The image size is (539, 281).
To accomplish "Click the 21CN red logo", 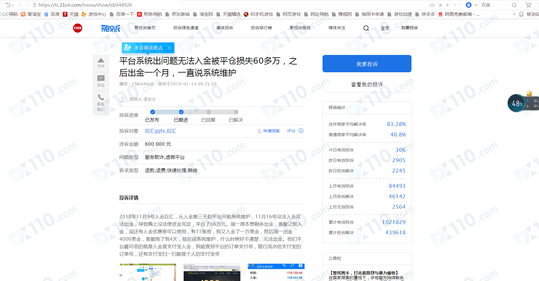I will coord(78,28).
